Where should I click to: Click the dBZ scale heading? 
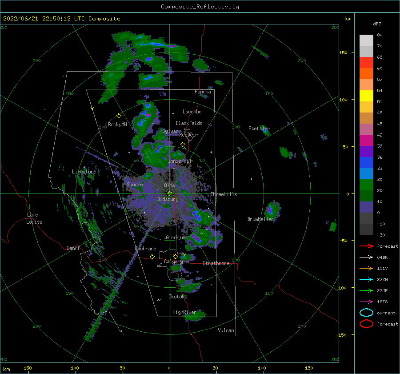(x=377, y=24)
